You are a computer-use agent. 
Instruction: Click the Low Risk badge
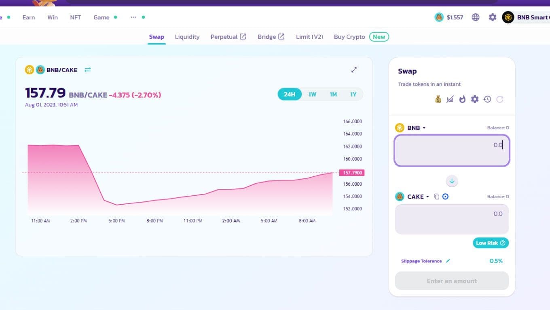[491, 243]
